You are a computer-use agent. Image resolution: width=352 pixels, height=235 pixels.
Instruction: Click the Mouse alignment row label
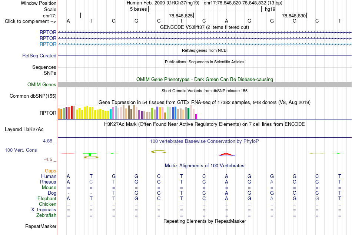click(x=49, y=188)
